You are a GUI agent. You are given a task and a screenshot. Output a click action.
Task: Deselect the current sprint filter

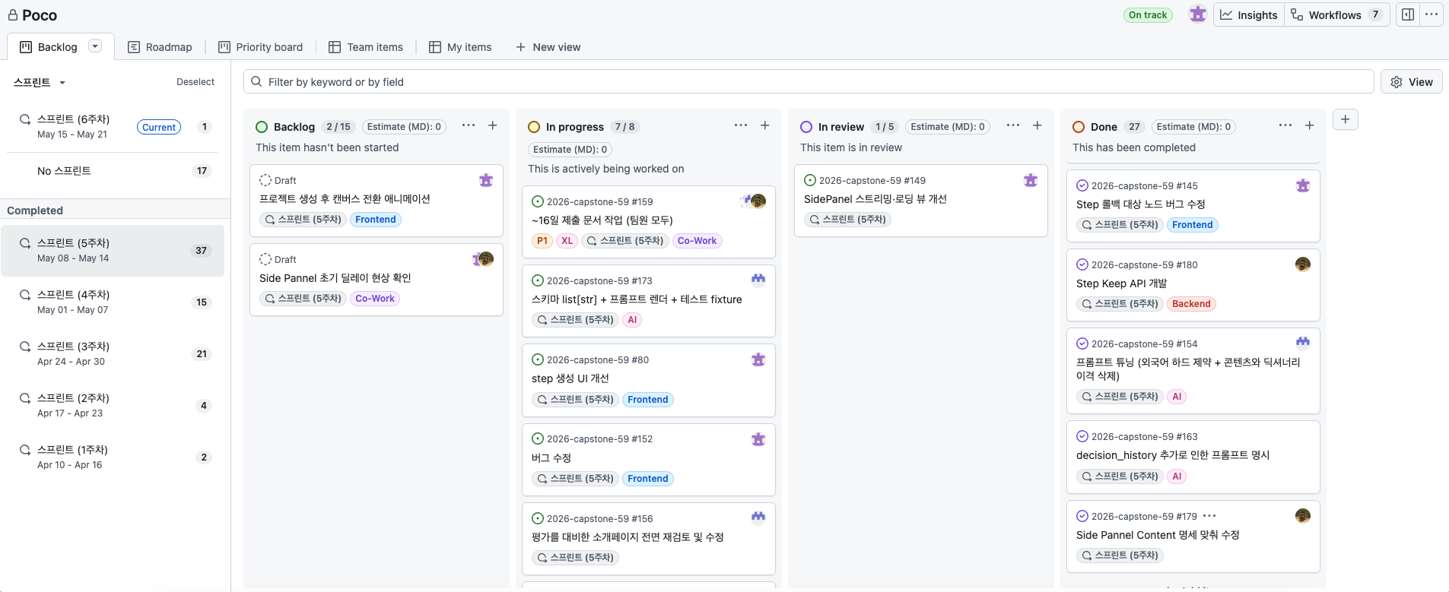(x=195, y=82)
